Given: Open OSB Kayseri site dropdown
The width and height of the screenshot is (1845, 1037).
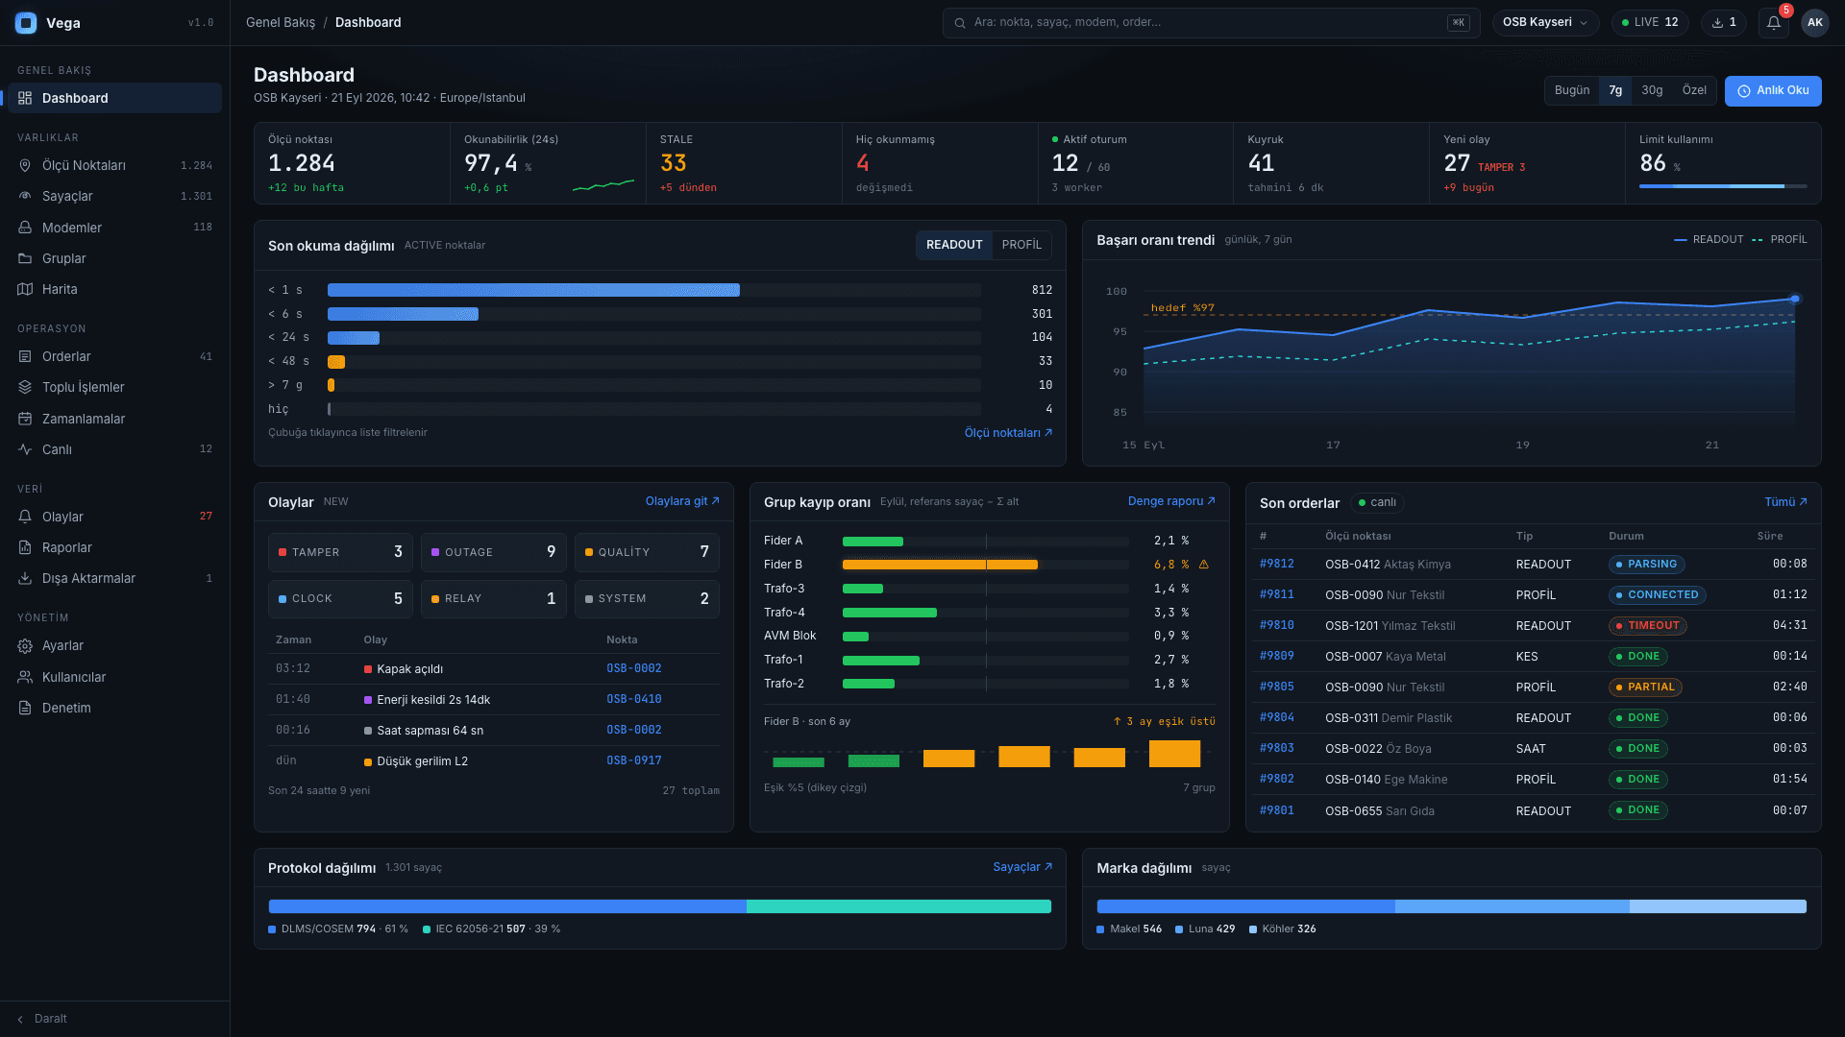Looking at the screenshot, I should click(1545, 22).
